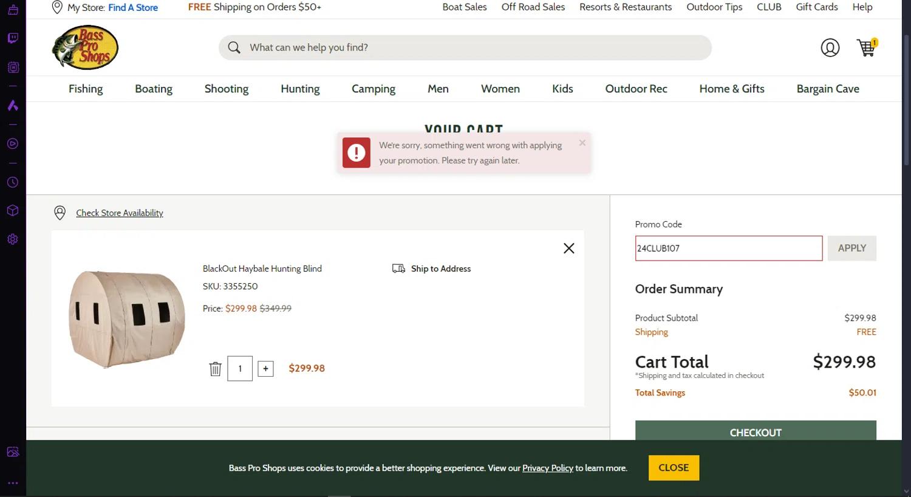The height and width of the screenshot is (497, 911).
Task: Delete item using the trash can icon
Action: pyautogui.click(x=215, y=369)
